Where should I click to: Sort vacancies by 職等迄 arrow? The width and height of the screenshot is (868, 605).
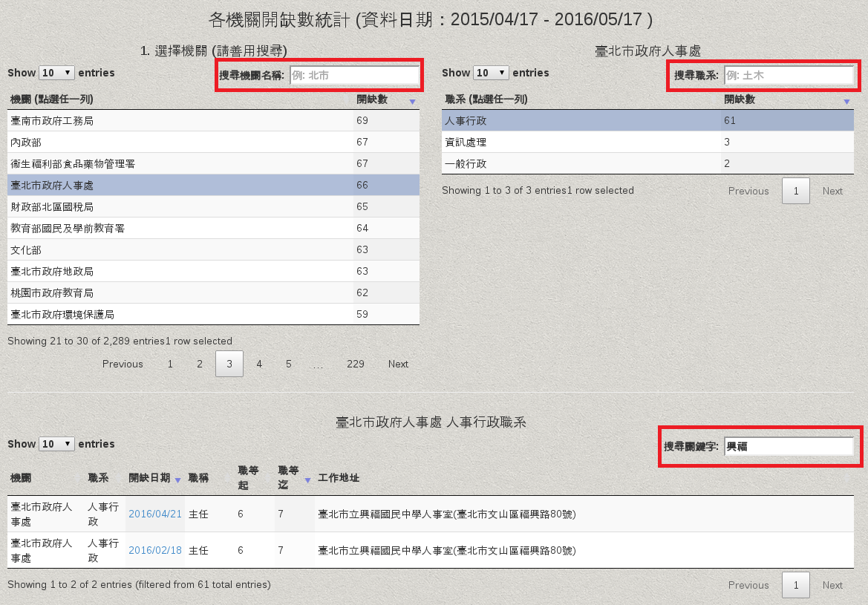pos(307,480)
